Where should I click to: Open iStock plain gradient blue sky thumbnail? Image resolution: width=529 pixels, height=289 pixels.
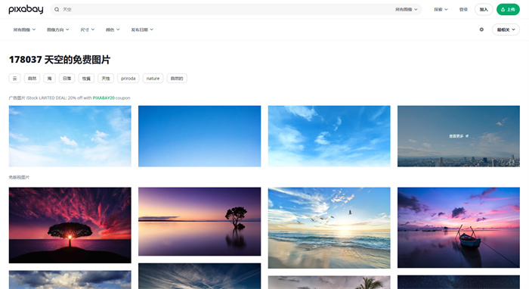pos(200,136)
